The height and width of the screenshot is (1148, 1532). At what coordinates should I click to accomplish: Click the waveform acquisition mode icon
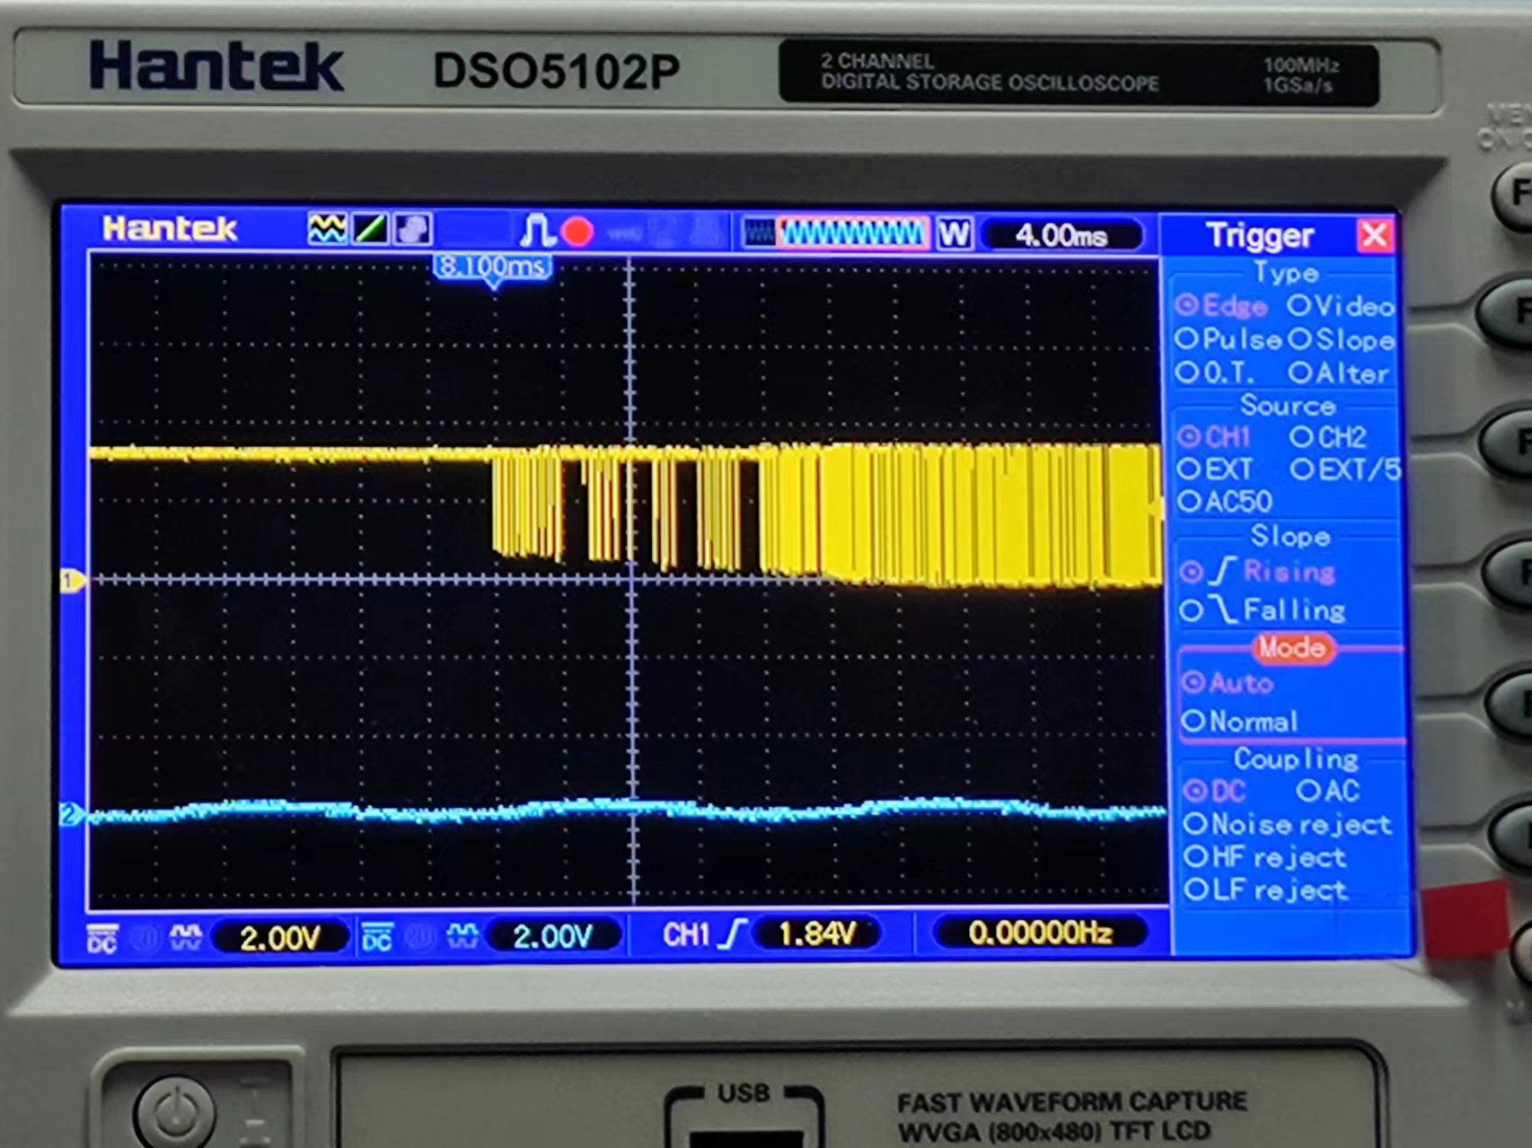(327, 230)
